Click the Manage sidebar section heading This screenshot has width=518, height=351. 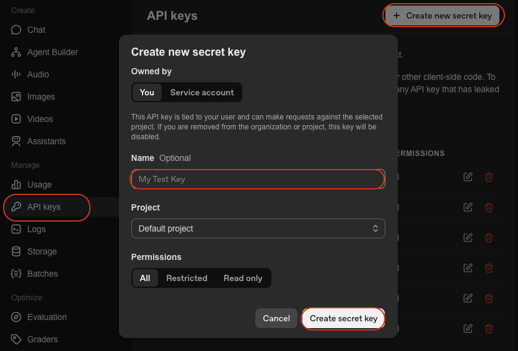[x=25, y=165]
